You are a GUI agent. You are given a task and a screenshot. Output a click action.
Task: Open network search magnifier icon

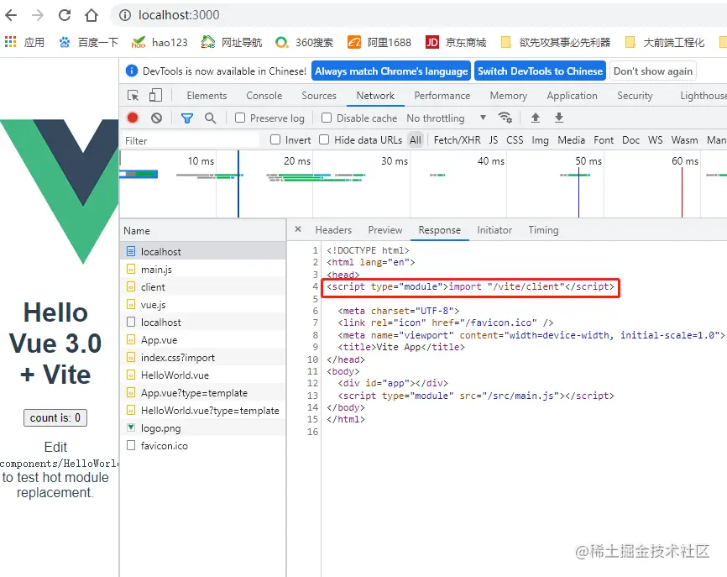211,118
